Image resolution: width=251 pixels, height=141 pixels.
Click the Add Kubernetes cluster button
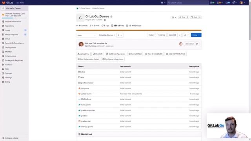88,59
